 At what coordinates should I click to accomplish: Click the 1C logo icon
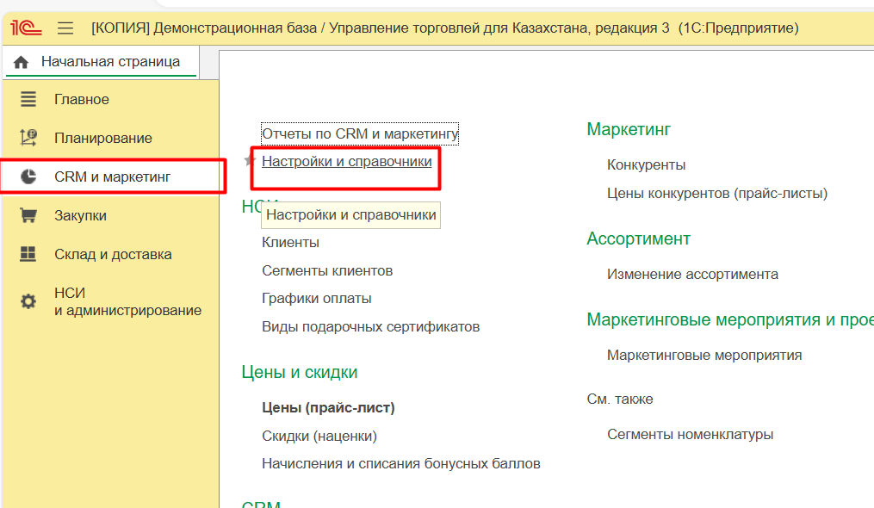26,28
